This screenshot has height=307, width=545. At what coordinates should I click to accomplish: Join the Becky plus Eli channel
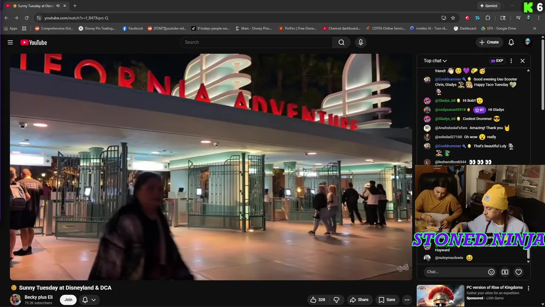point(68,300)
